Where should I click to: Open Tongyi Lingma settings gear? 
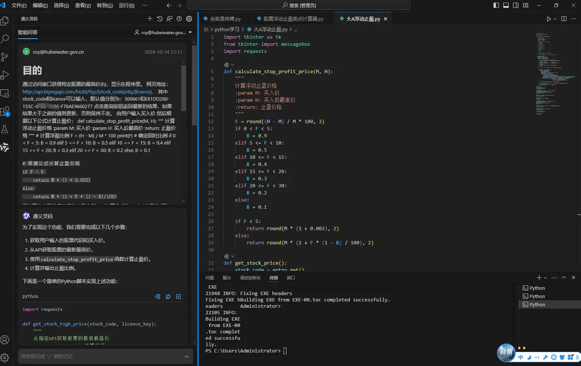(x=189, y=19)
